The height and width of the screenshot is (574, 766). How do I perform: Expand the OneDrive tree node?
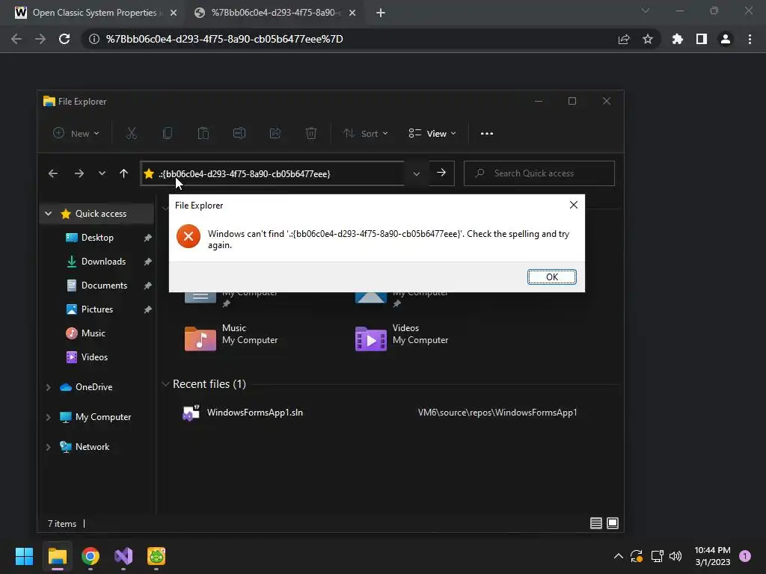[x=48, y=387]
